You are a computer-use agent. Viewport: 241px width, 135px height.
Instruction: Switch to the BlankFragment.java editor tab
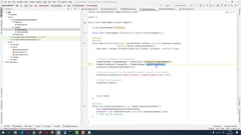129,9
